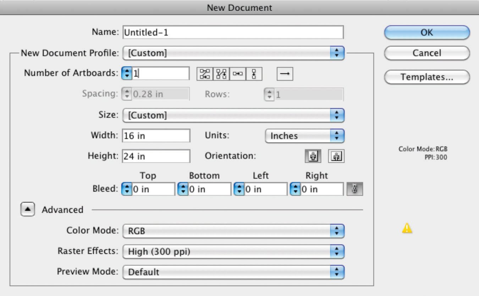Screen dimensions: 479x296
Task: Click into the Name text field
Action: [233, 33]
